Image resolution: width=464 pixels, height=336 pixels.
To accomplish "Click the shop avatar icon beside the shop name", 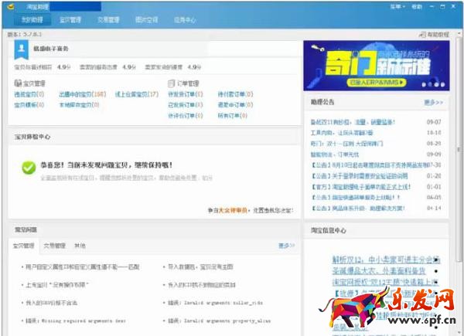I will pos(21,50).
